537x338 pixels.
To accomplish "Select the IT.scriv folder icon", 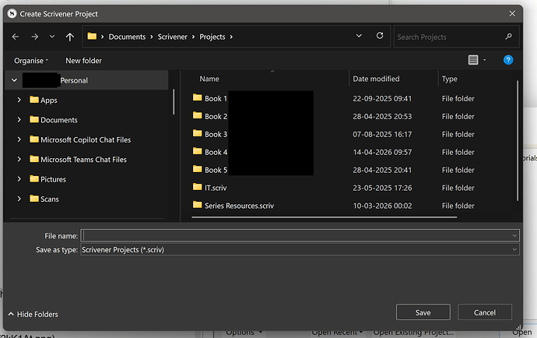I will (x=197, y=187).
